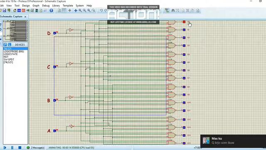Viewport: 266px width, 150px height.
Task: Open the Debug menu
Action: pos(46,5)
